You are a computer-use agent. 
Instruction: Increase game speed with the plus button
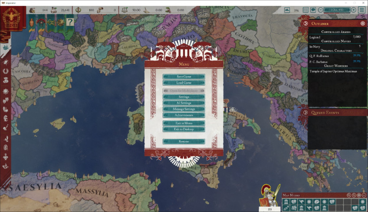pos(353,10)
